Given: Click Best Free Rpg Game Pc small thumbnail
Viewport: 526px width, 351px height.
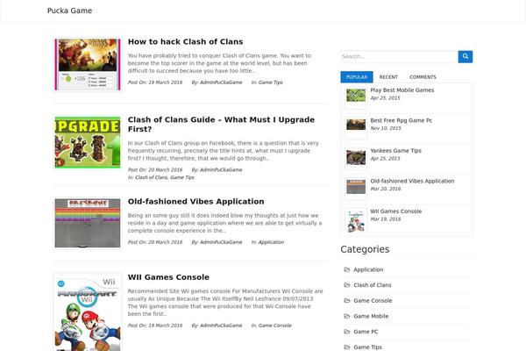Looking at the screenshot, I should pos(356,125).
